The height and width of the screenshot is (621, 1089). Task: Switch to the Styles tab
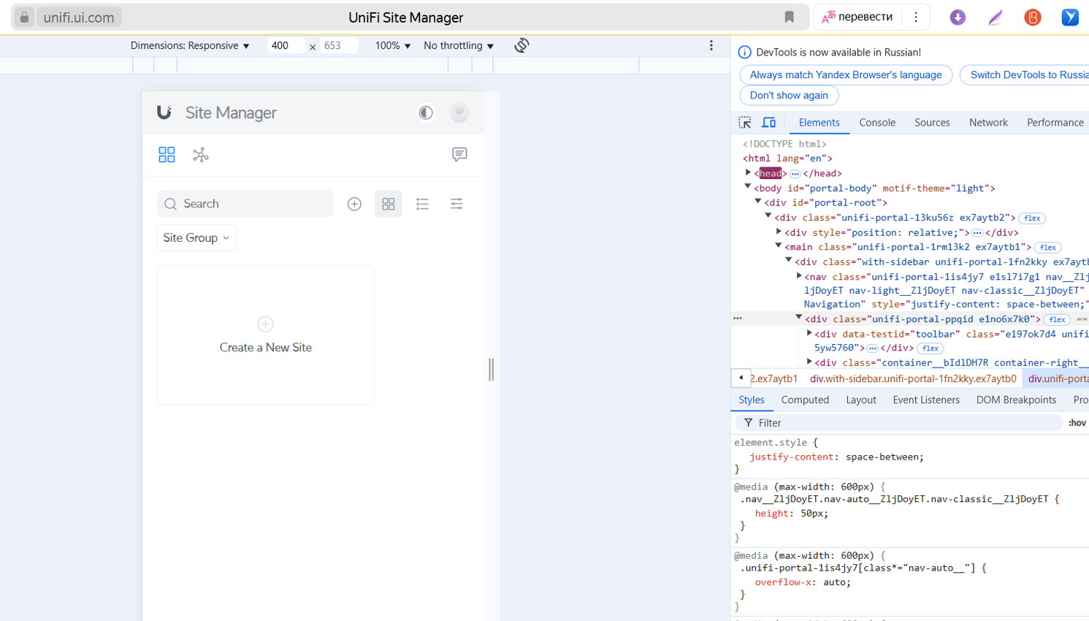tap(752, 400)
